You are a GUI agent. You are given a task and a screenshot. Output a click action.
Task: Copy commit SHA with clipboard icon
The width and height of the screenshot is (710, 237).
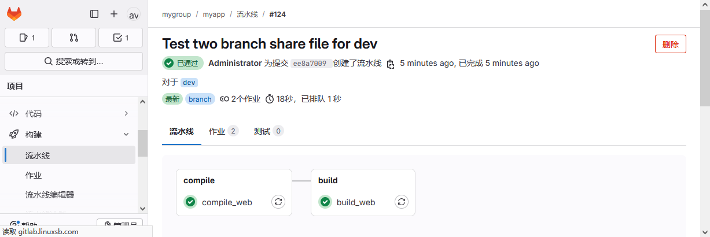[x=391, y=64]
